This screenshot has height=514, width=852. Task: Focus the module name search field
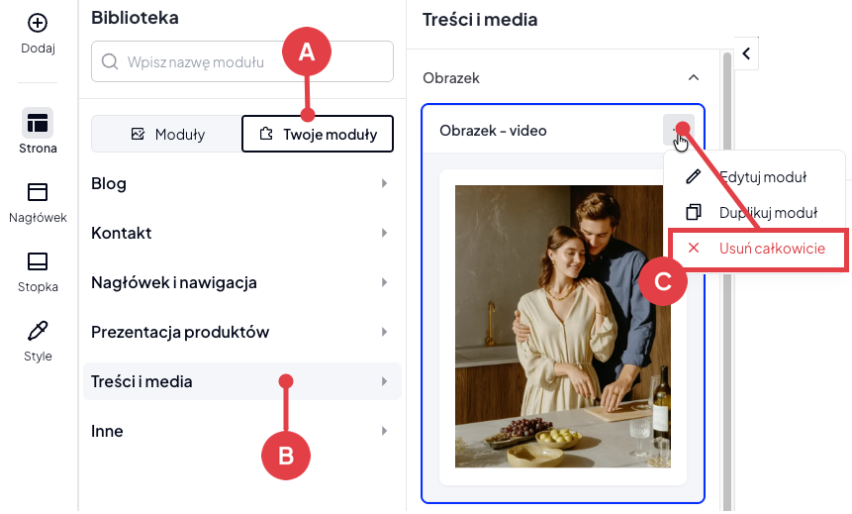(x=242, y=61)
